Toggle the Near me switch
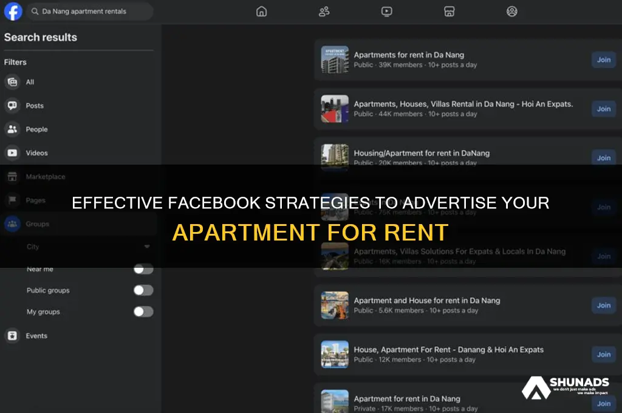This screenshot has height=413, width=622. click(143, 269)
